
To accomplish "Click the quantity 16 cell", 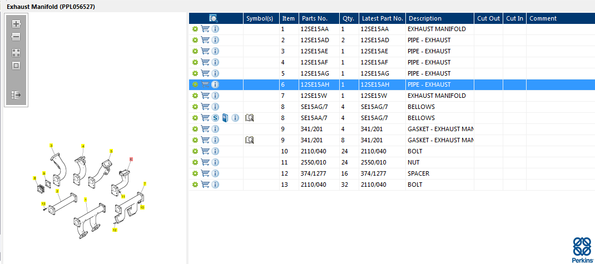I will coord(349,173).
